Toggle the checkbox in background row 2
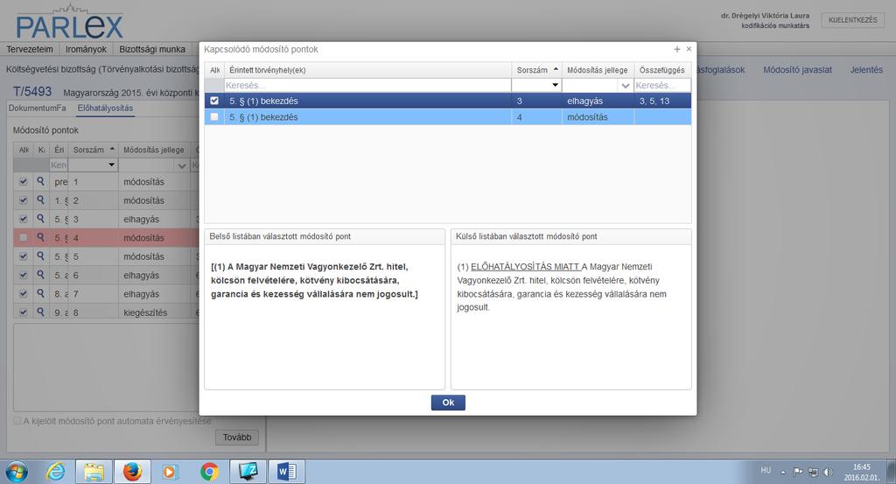The image size is (896, 484). 24,200
